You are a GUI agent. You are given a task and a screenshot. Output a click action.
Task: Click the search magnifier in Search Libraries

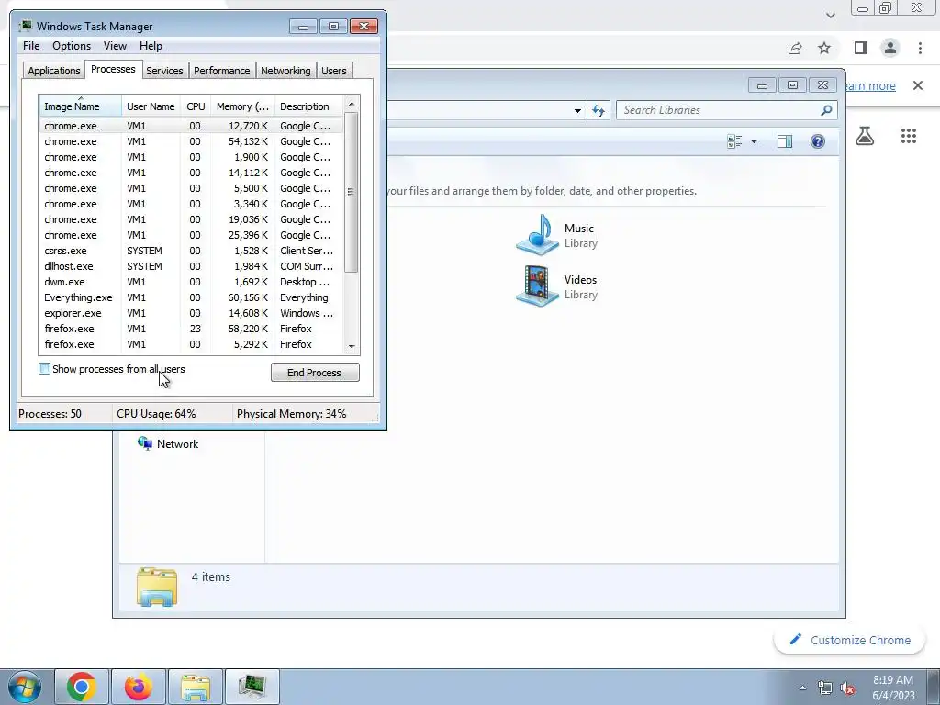pos(826,110)
